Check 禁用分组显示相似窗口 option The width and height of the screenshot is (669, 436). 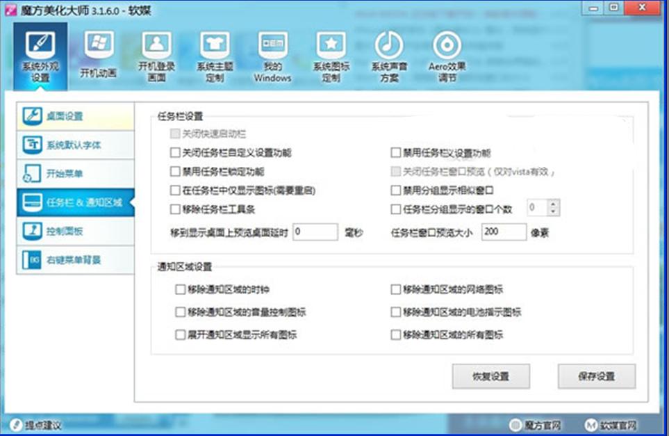click(x=395, y=190)
